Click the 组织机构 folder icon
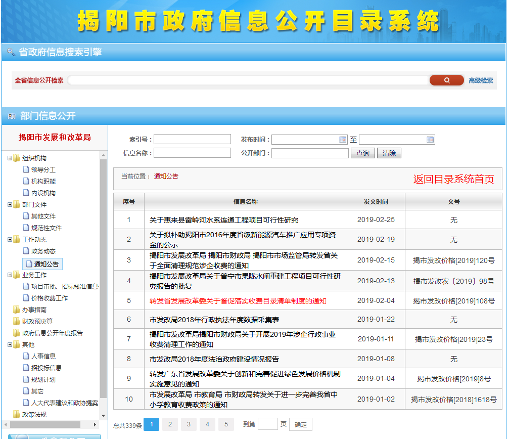509x439 pixels. [x=17, y=158]
